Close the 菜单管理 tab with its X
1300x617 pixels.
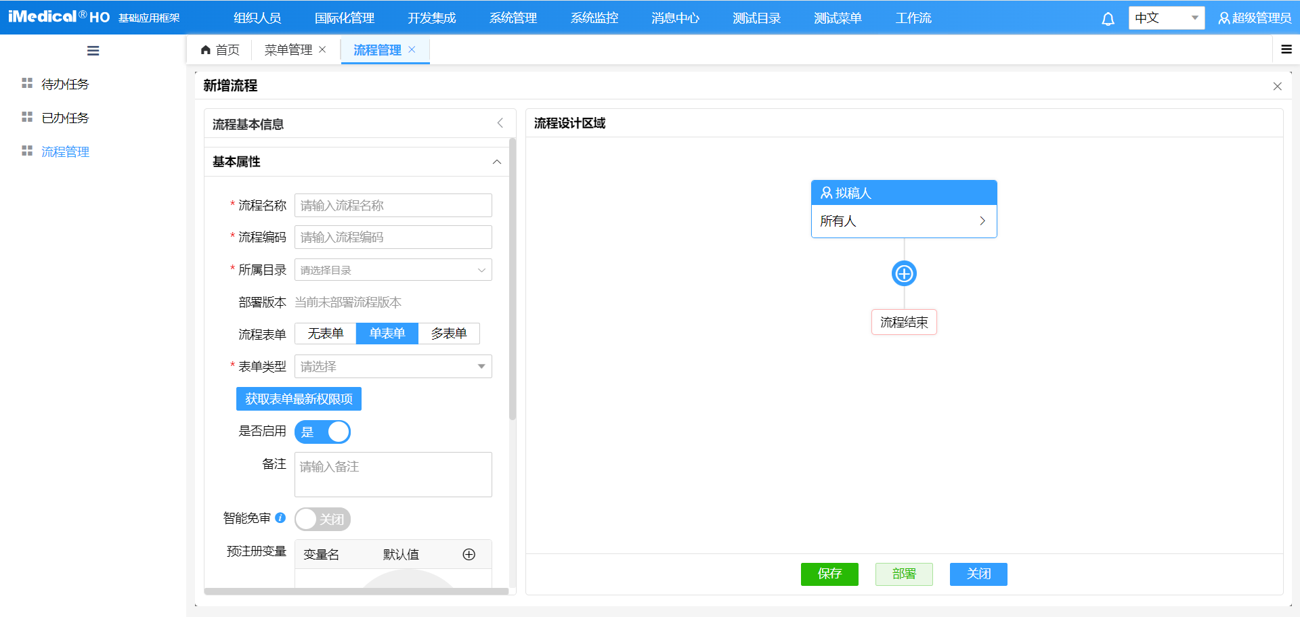(x=322, y=49)
